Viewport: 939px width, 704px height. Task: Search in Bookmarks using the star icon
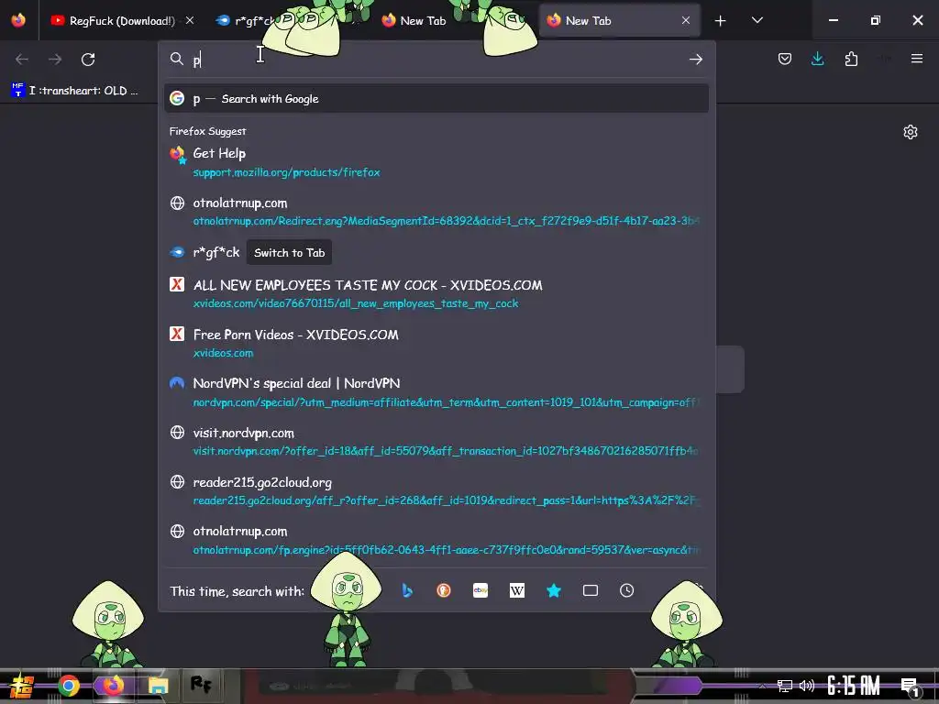coord(554,590)
